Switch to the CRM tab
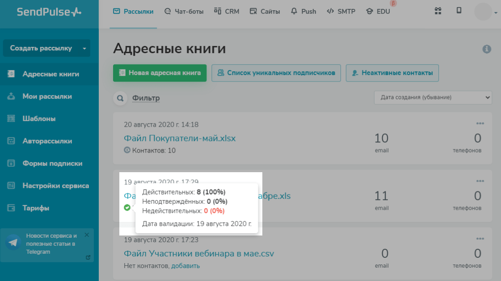 [x=227, y=12]
